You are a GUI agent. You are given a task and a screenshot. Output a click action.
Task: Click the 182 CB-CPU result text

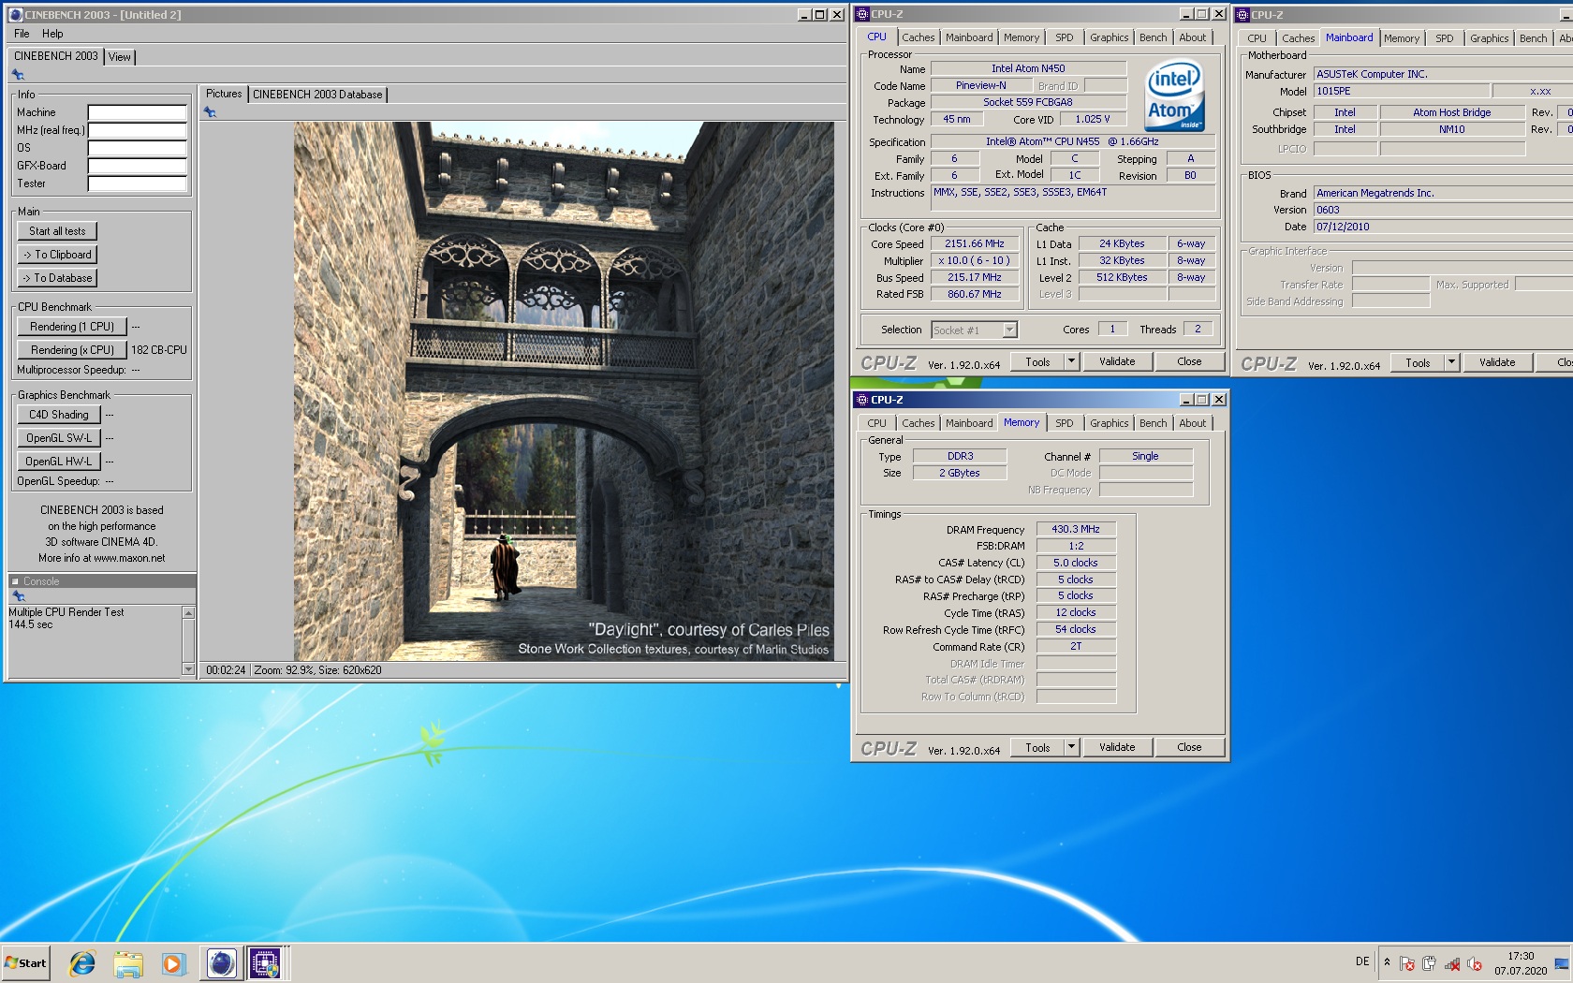pyautogui.click(x=159, y=350)
